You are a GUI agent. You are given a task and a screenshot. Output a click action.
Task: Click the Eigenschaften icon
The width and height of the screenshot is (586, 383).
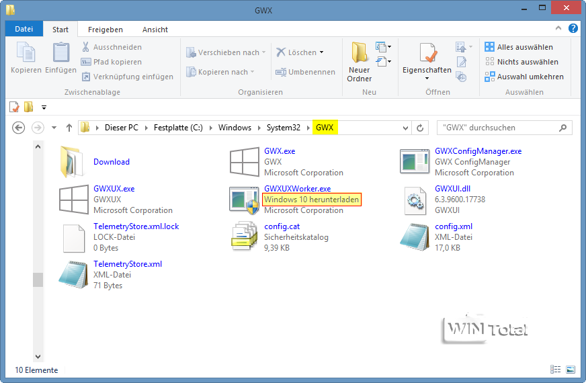pyautogui.click(x=427, y=53)
